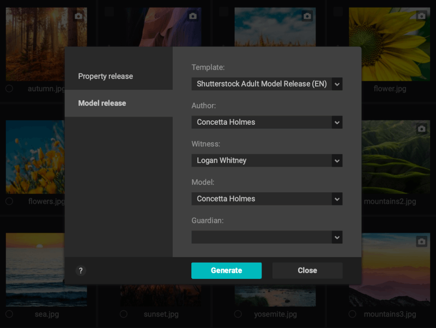Click the help question mark icon
This screenshot has width=436, height=328.
pos(81,270)
